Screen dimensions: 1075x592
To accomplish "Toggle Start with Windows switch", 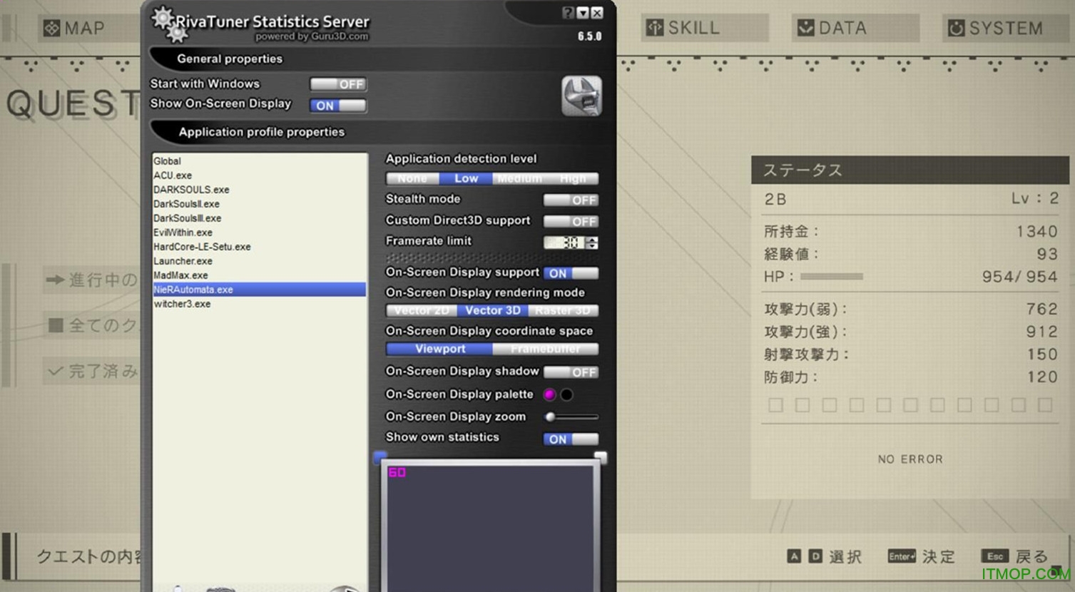I will click(x=338, y=84).
